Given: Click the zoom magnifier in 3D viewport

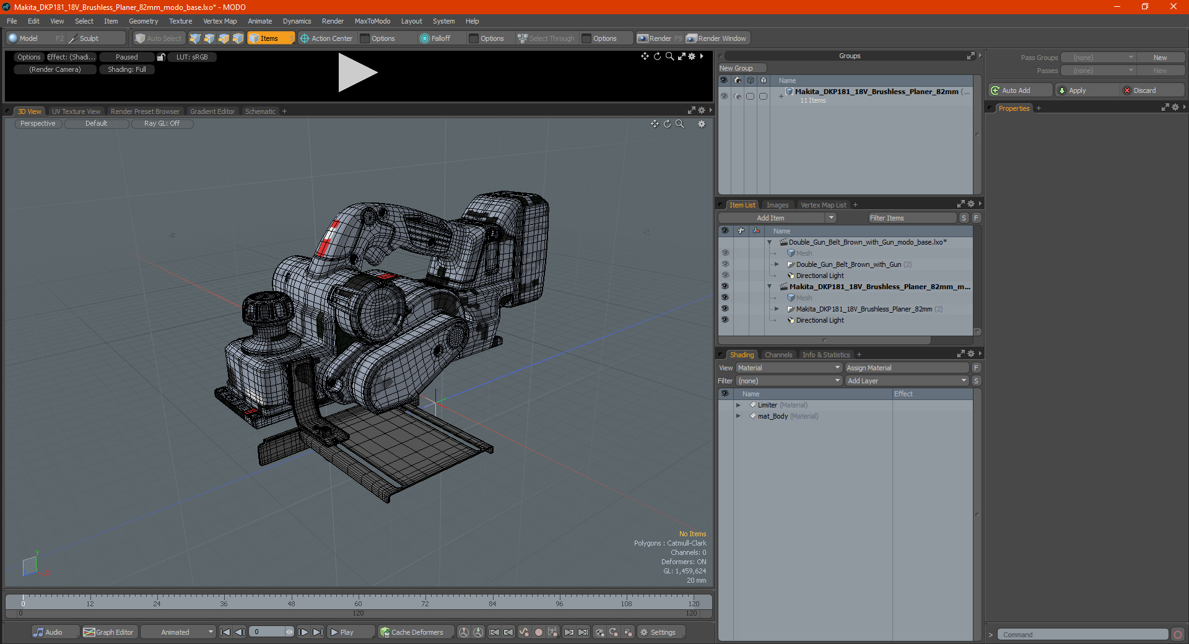Looking at the screenshot, I should pos(679,124).
